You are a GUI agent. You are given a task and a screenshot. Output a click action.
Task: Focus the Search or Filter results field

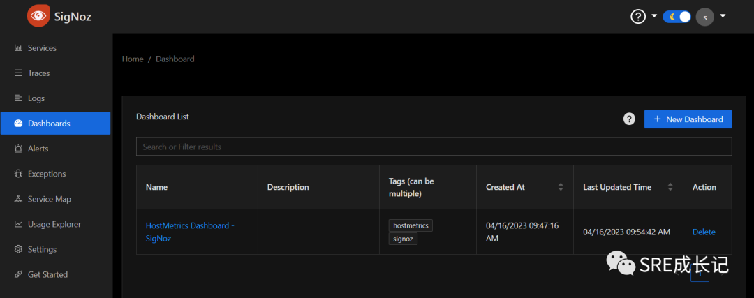pos(434,147)
